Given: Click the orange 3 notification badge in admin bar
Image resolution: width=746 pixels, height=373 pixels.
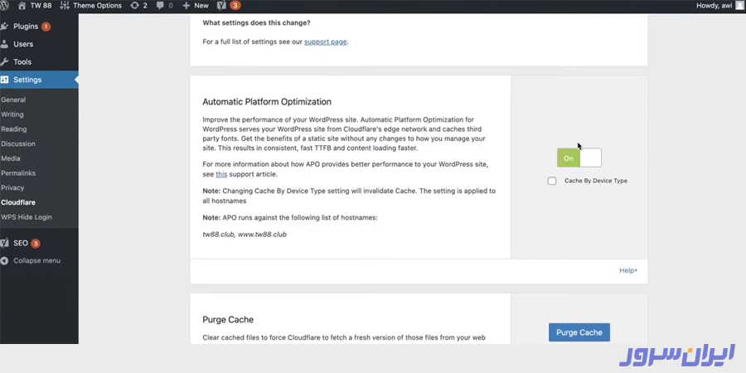Looking at the screenshot, I should pyautogui.click(x=235, y=6).
